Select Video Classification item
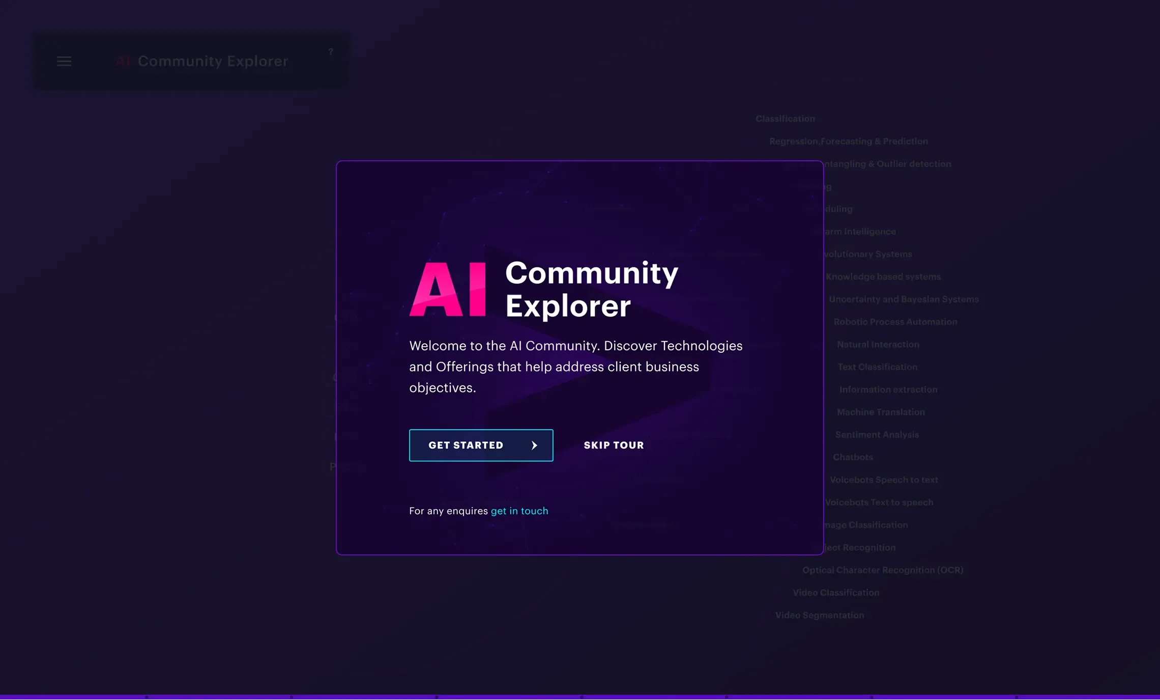 pos(836,593)
